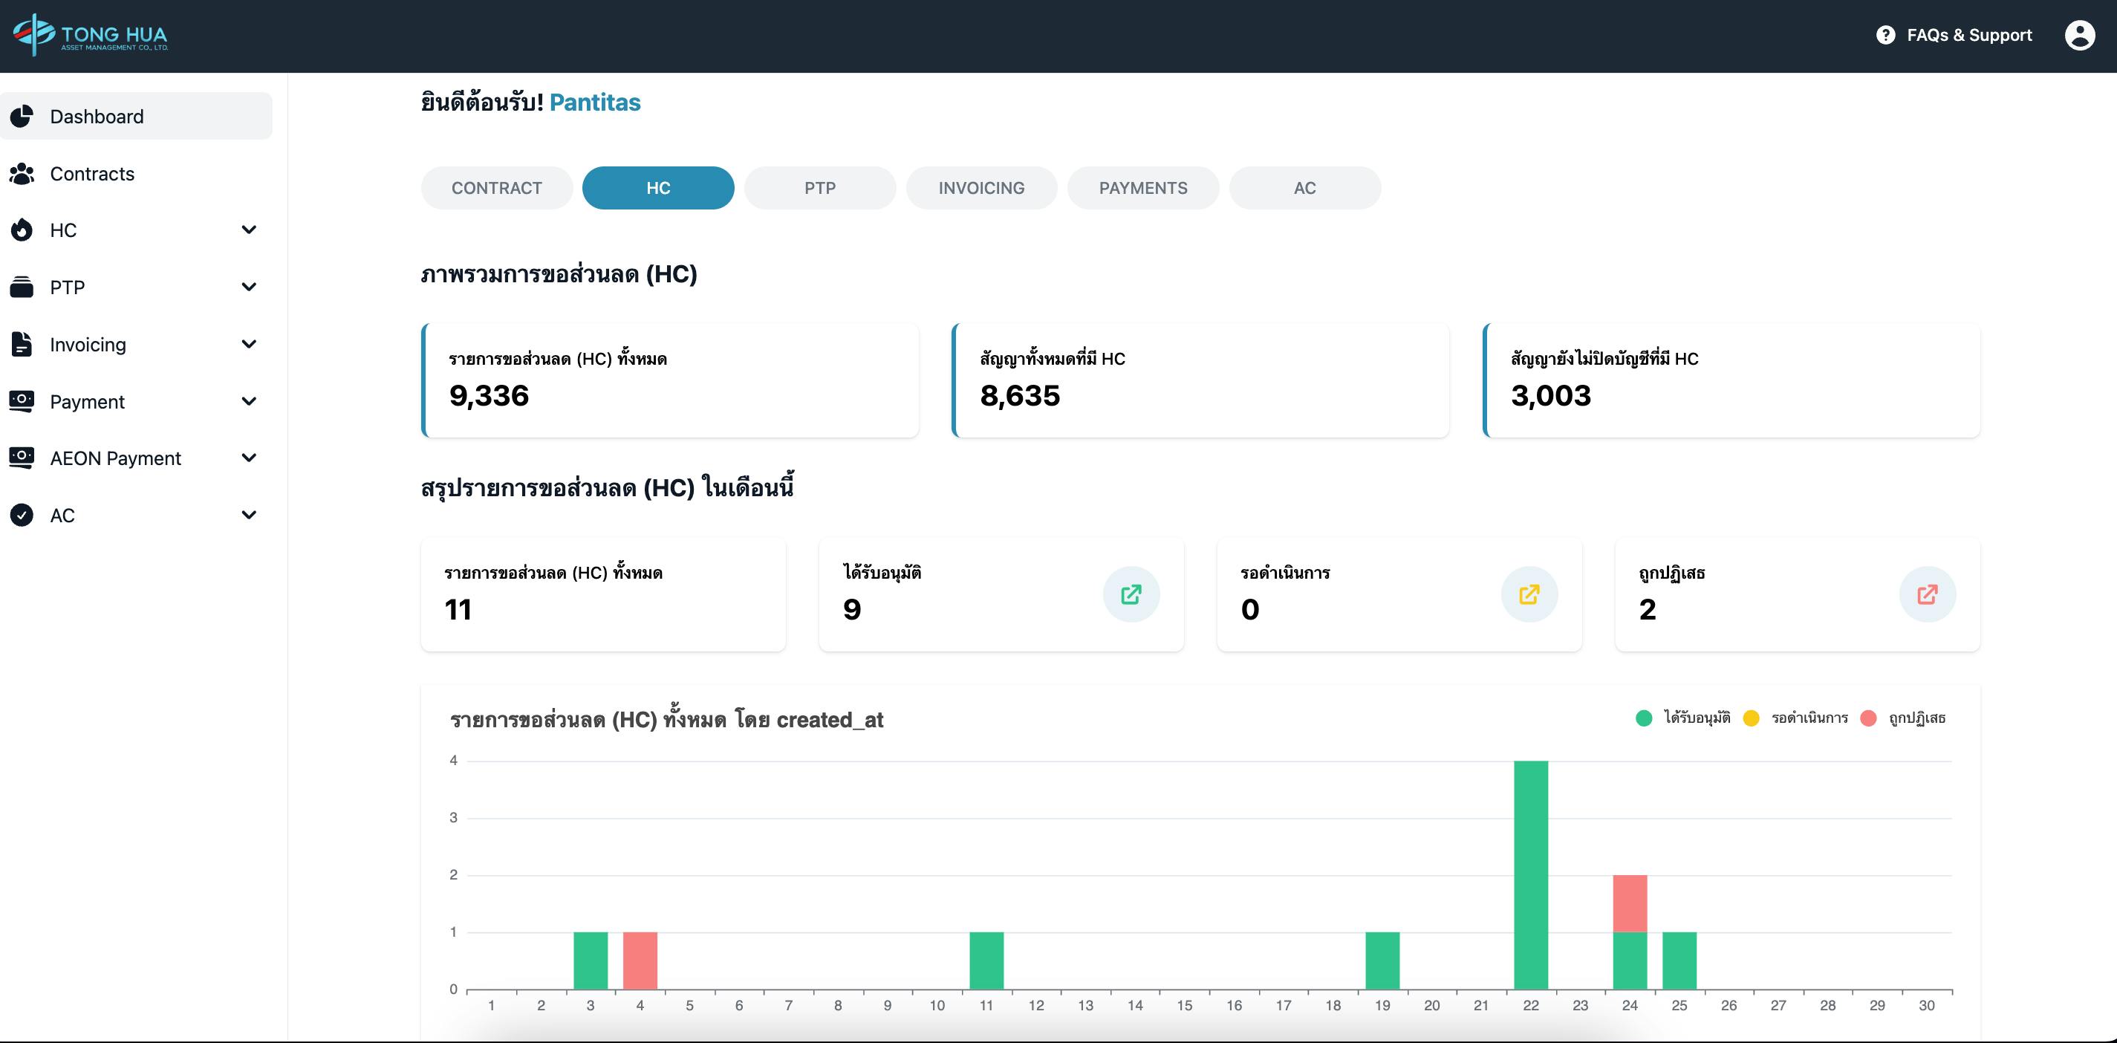This screenshot has width=2117, height=1043.
Task: Click the username Pantitas in greeting
Action: pos(595,103)
